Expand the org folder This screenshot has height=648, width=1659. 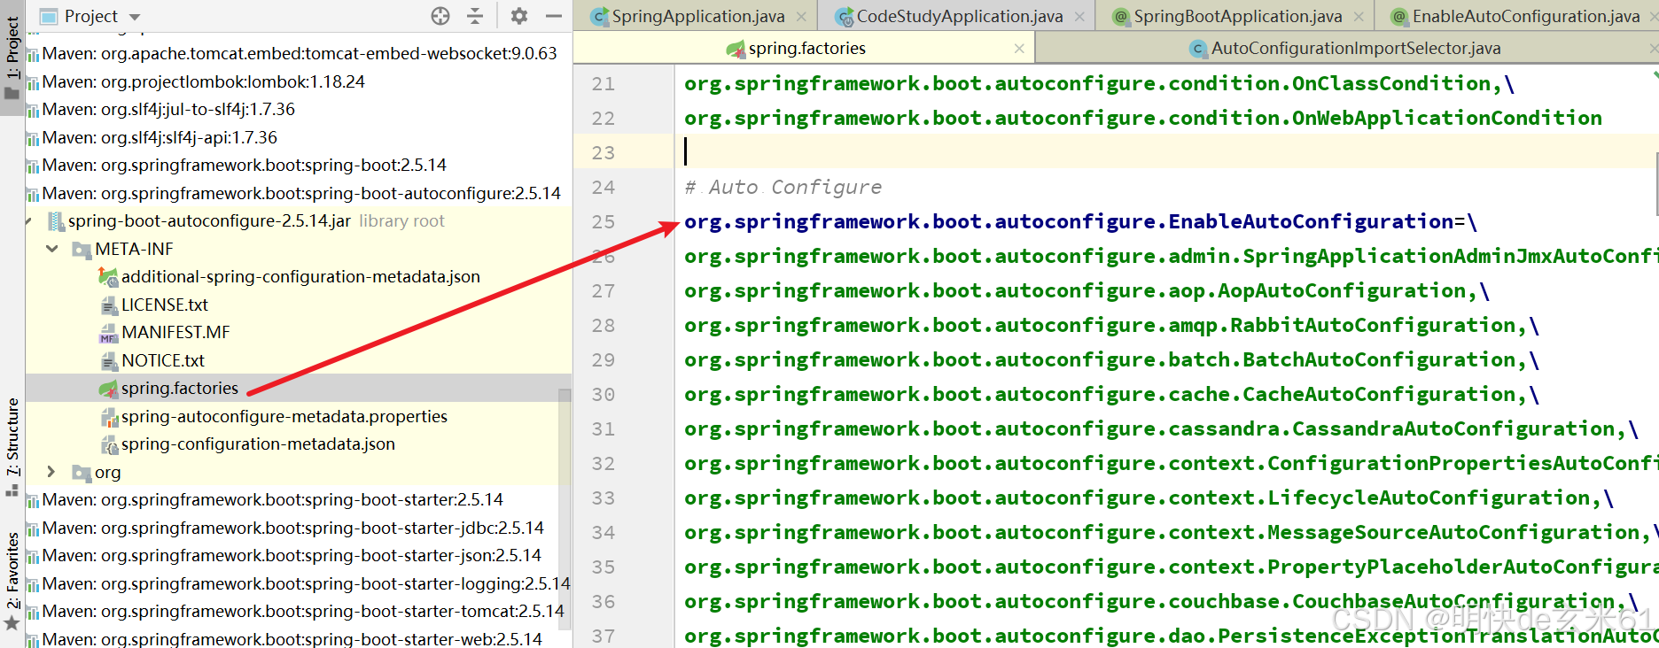click(51, 472)
